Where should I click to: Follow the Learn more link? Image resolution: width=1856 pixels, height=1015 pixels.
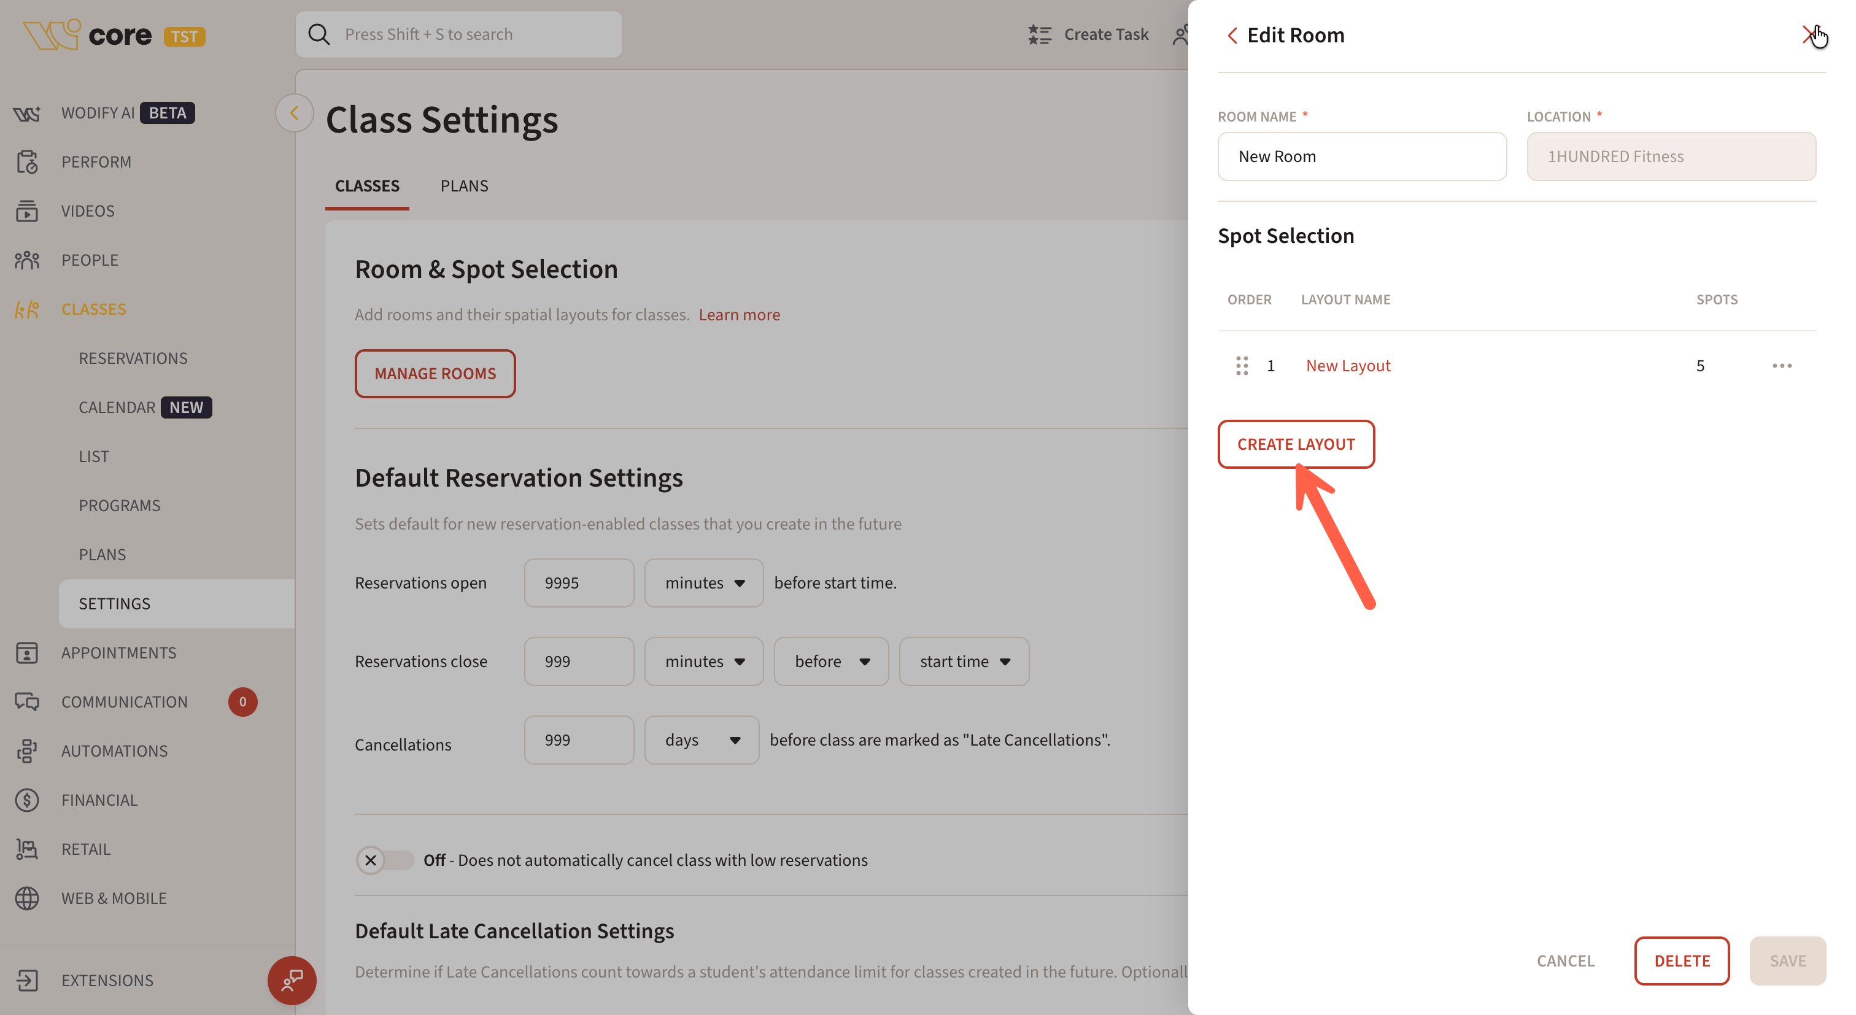(738, 315)
